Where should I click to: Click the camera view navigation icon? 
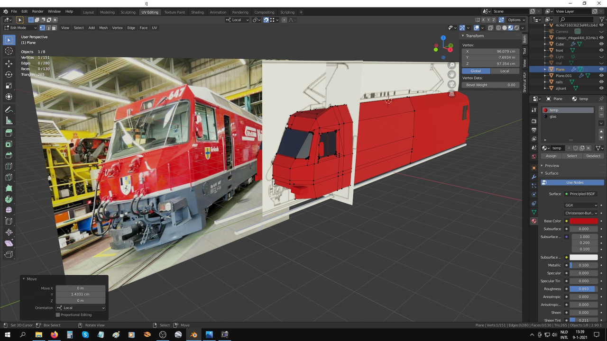tap(452, 84)
